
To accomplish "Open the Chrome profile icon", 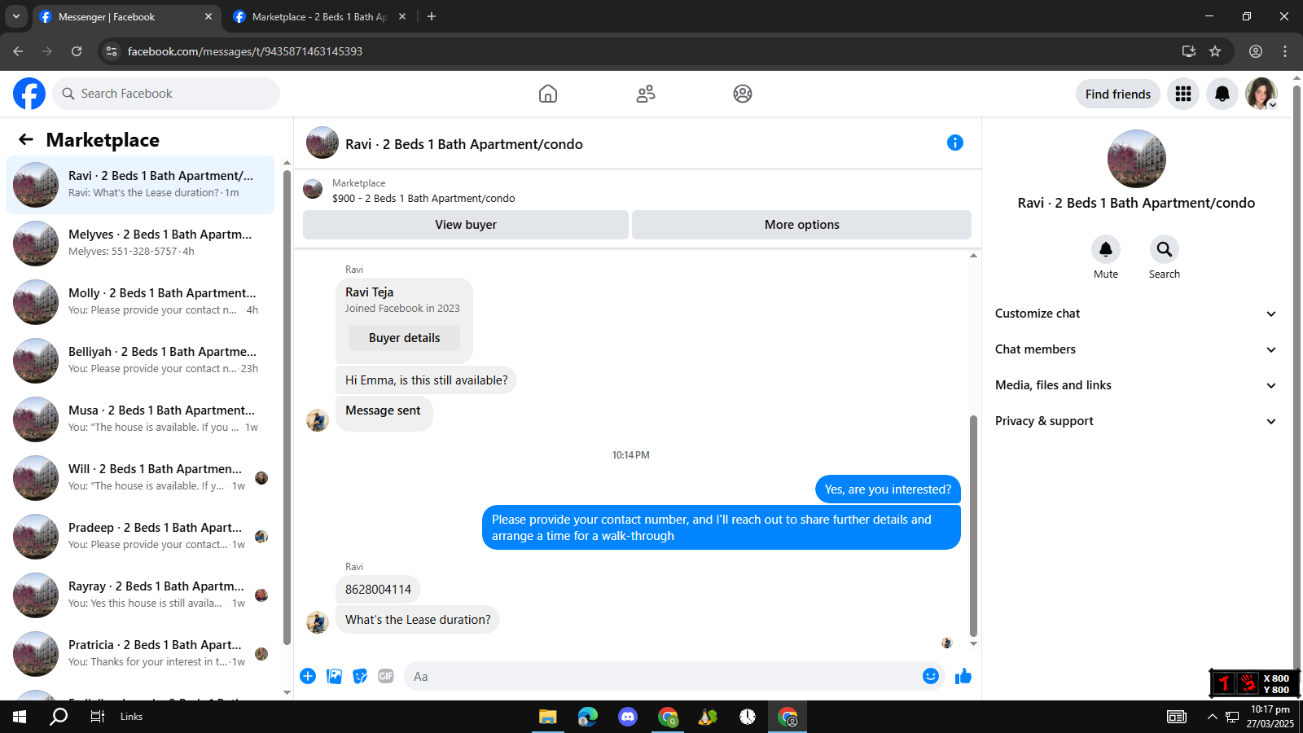I will pyautogui.click(x=1256, y=51).
